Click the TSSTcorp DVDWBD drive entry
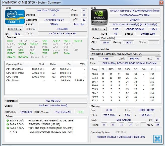Image resolution: width=165 pixels, height=146 pixels. click(46, 132)
